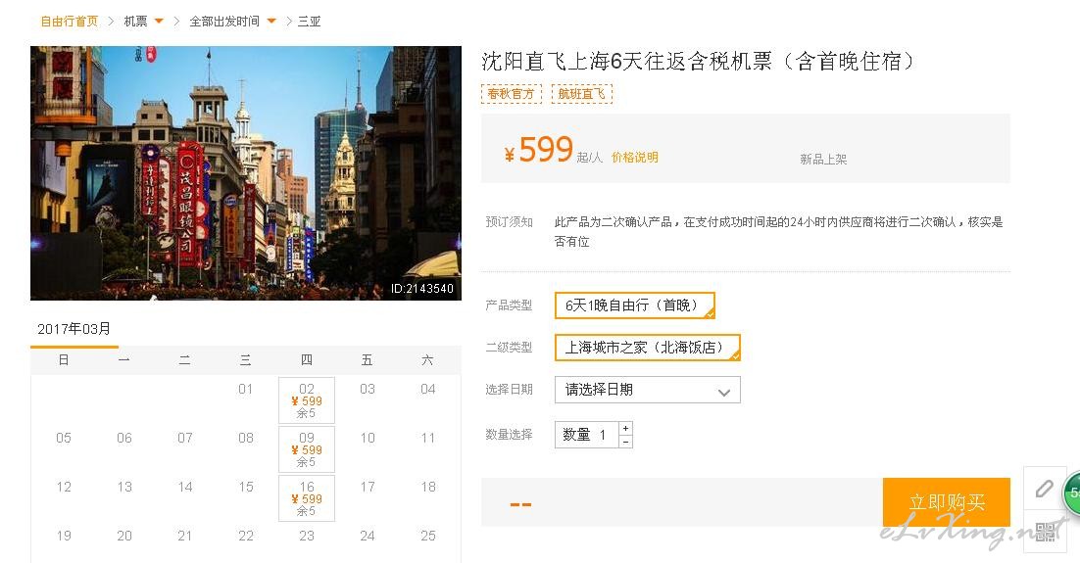The width and height of the screenshot is (1080, 563).
Task: Open the 价格说明 link
Action: click(635, 157)
